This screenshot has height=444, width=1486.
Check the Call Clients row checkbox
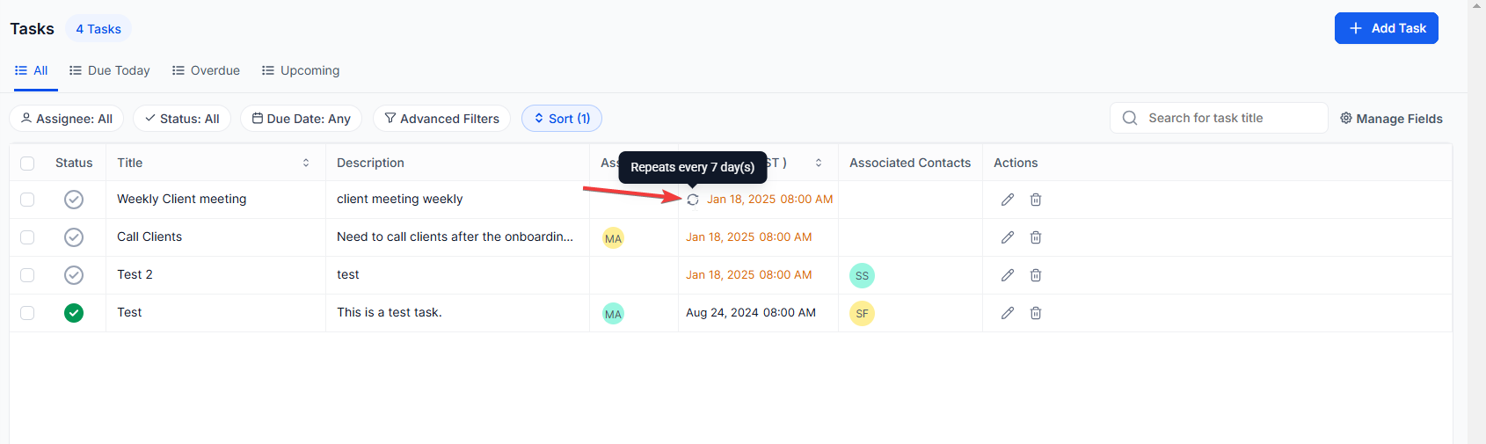[27, 237]
